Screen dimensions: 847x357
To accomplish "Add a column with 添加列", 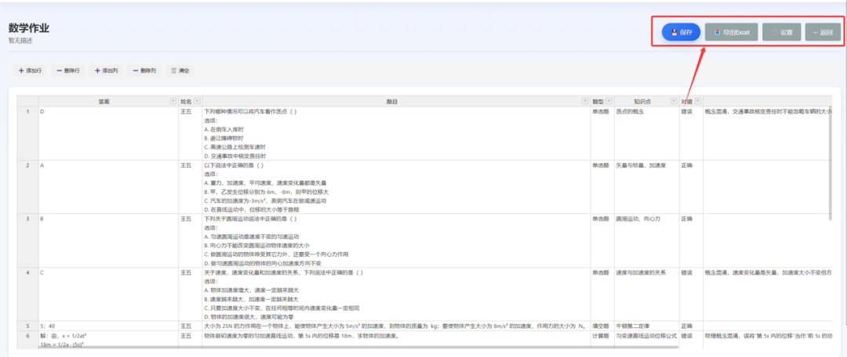I will (107, 70).
